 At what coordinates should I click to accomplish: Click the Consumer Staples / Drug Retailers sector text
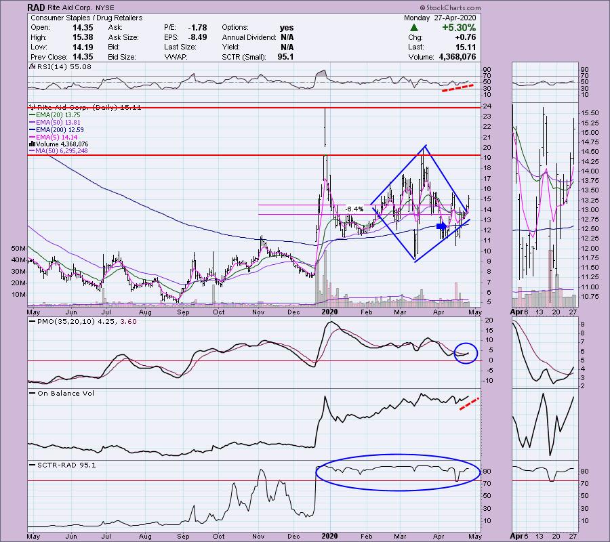click(86, 18)
